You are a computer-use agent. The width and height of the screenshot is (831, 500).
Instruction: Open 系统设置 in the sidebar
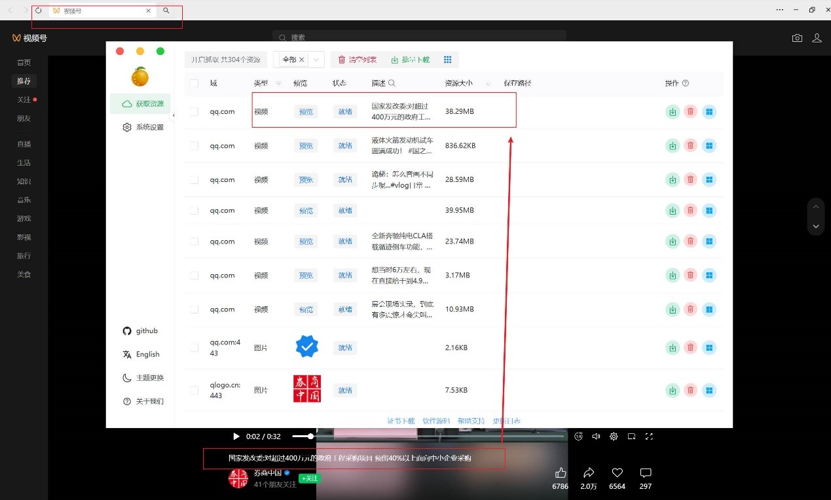click(x=143, y=127)
